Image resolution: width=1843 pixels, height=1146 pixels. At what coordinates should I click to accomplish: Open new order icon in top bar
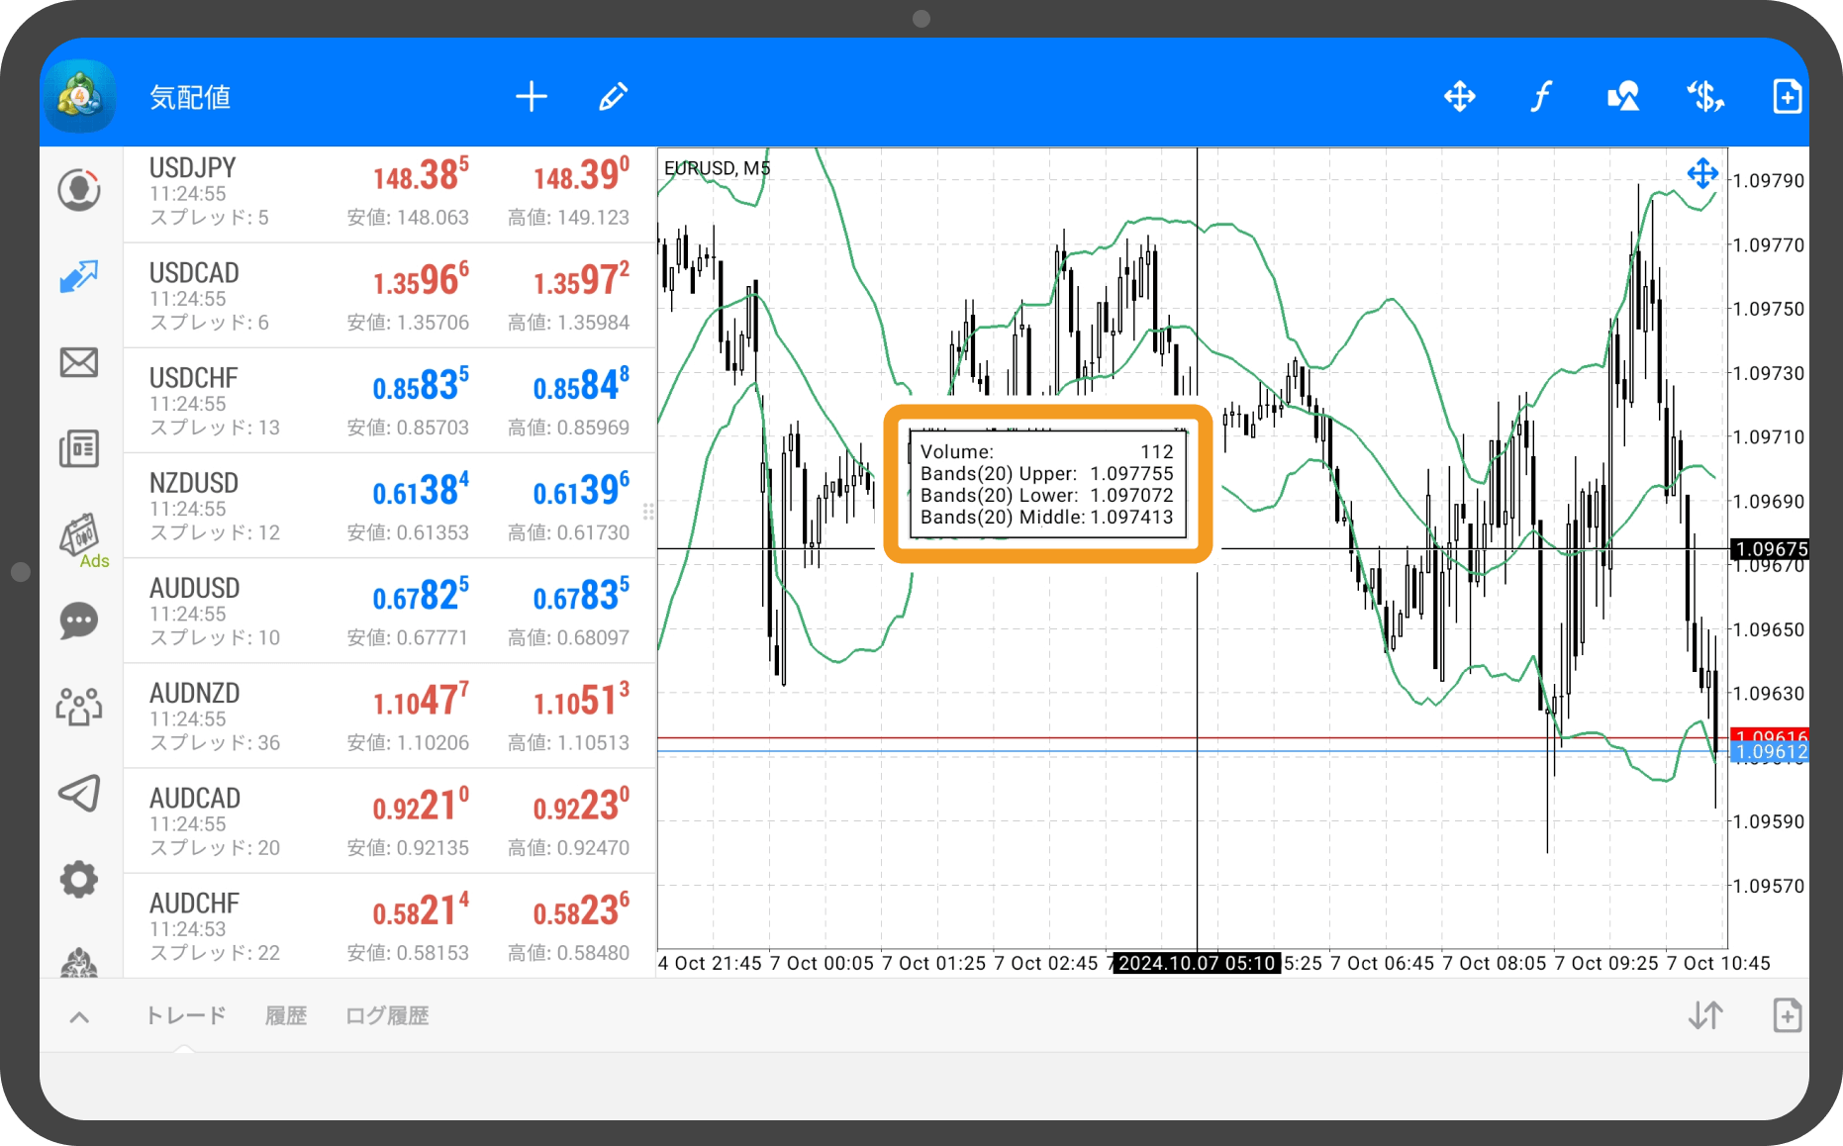coord(1787,96)
